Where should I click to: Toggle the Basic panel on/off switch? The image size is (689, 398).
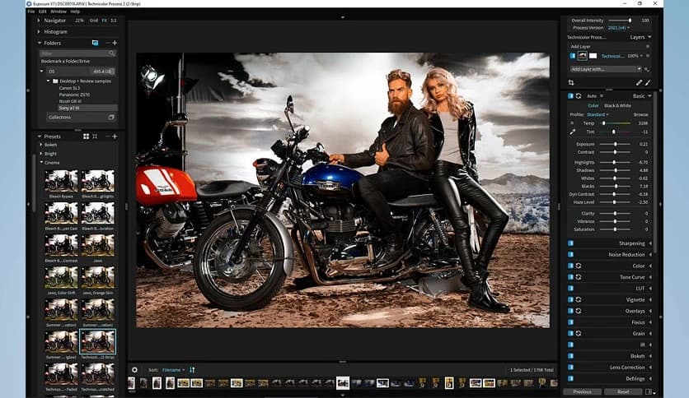[x=571, y=96]
